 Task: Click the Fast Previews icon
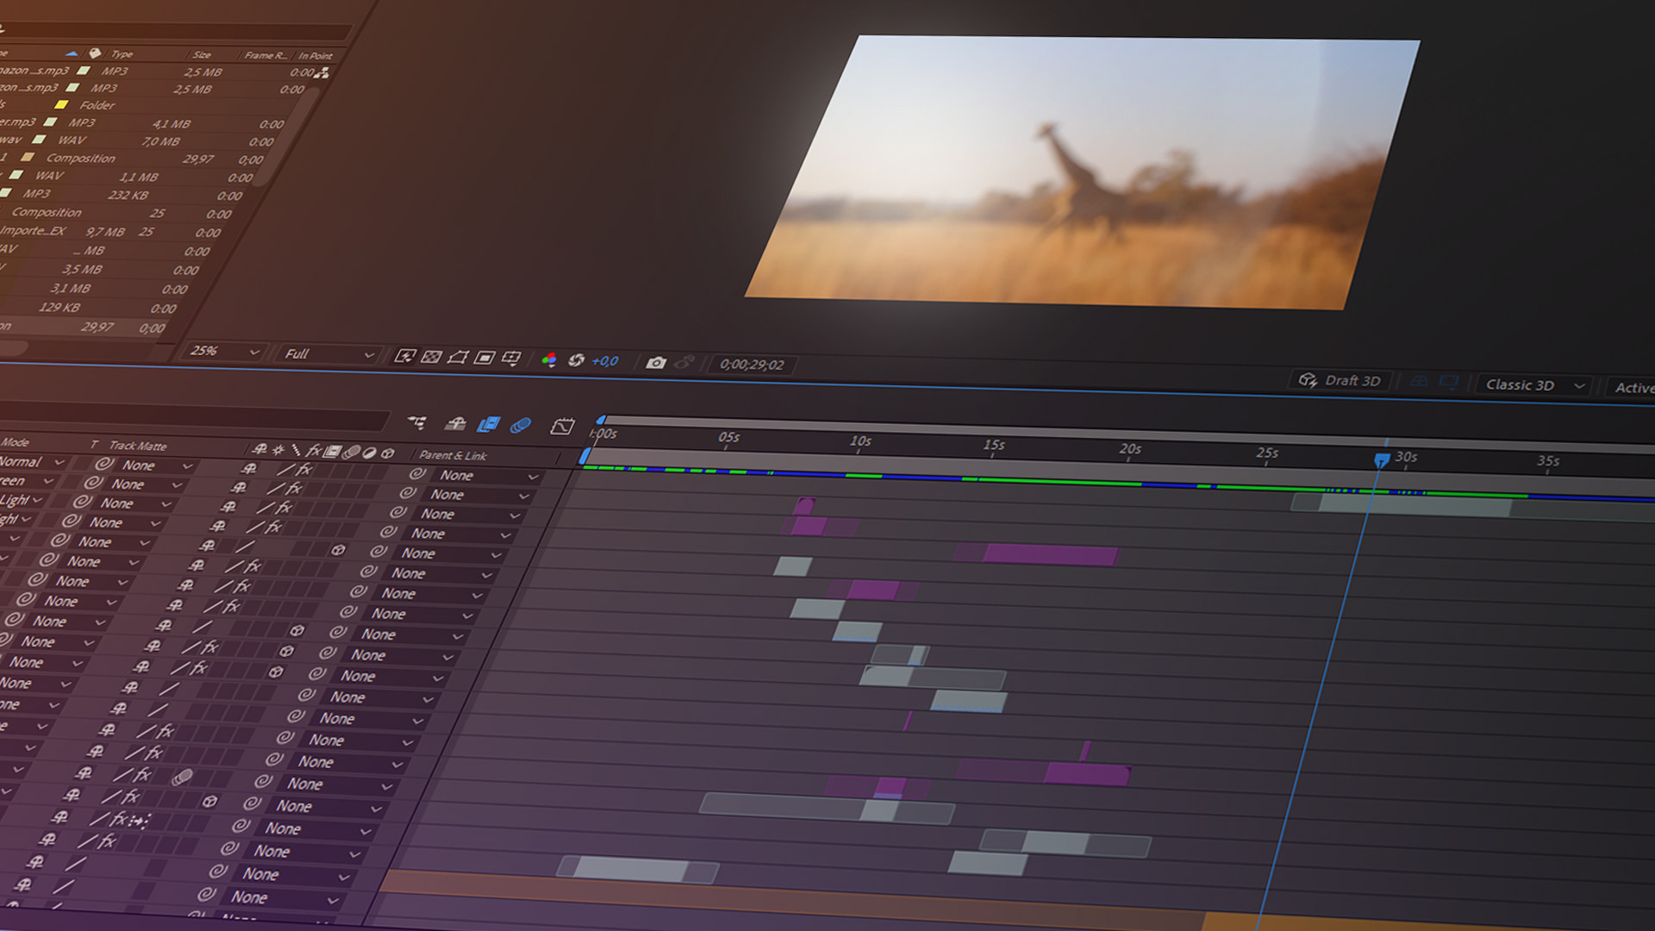[x=404, y=356]
